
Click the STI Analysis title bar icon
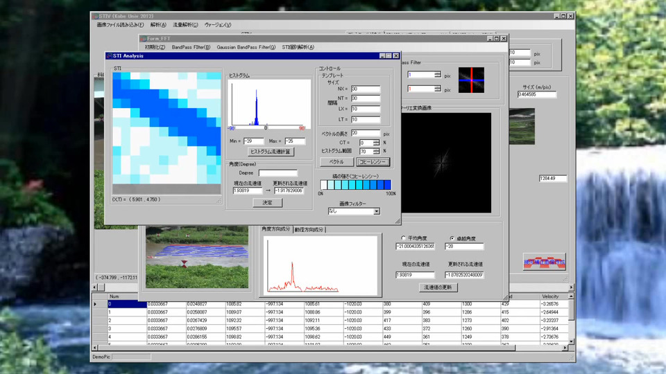pos(110,55)
